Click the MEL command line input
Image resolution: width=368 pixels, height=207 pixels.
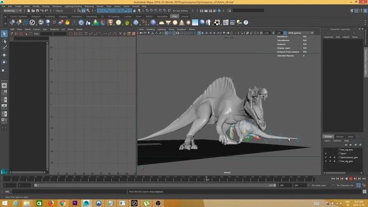click(x=69, y=191)
